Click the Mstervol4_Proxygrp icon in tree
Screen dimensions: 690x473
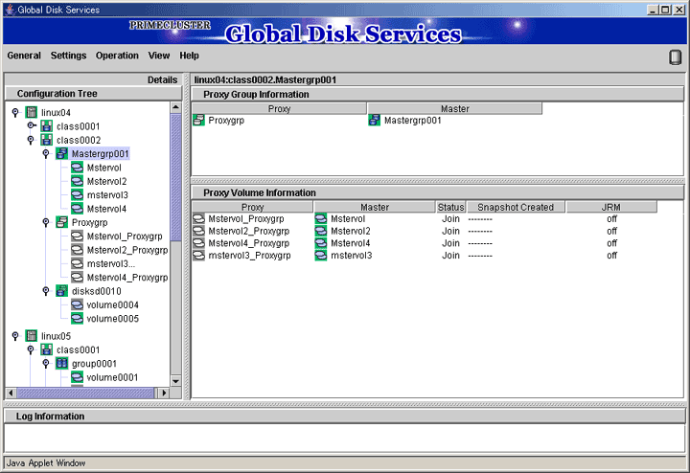77,277
